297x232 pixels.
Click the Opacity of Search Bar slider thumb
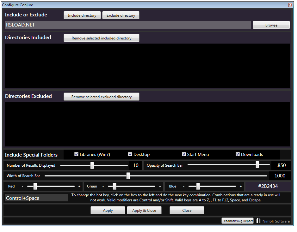tap(257, 164)
